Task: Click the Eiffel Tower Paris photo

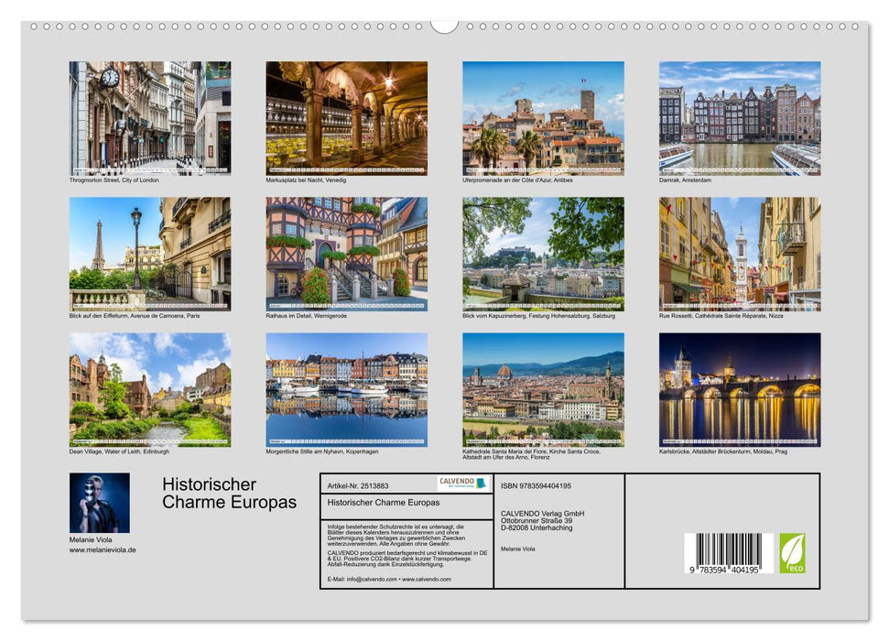Action: (x=149, y=254)
